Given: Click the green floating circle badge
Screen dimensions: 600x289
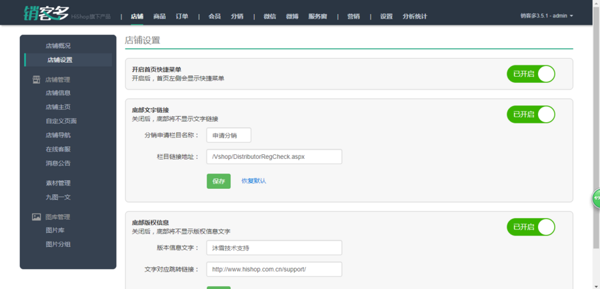Looking at the screenshot, I should [x=596, y=198].
